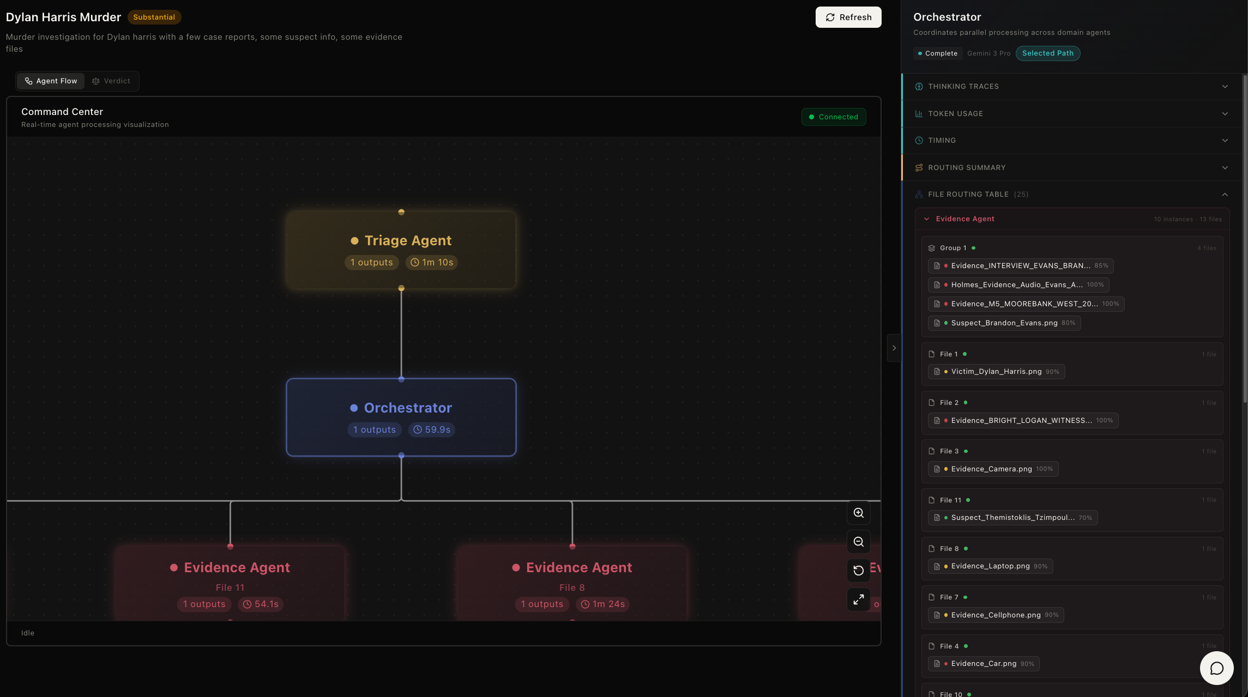1248x697 pixels.
Task: Enter fullscreen view with expand arrows icon
Action: click(x=858, y=599)
